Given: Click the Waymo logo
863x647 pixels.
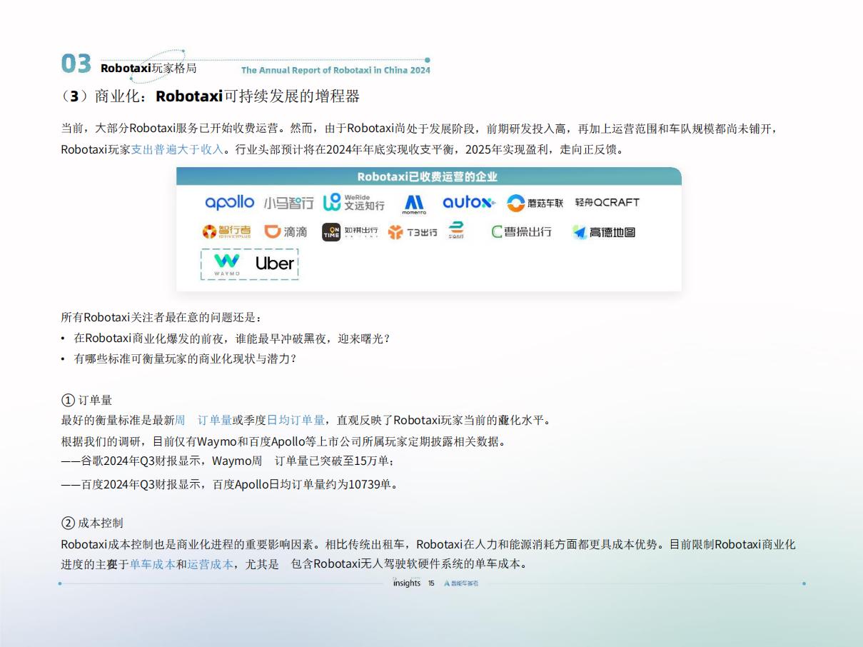Looking at the screenshot, I should coord(227,264).
